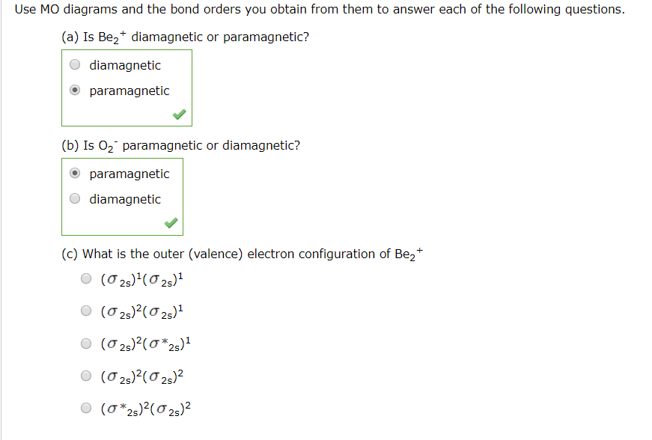This screenshot has height=440, width=652.
Task: Select paramagnetic for O2- in question (b)
Action: pyautogui.click(x=74, y=173)
